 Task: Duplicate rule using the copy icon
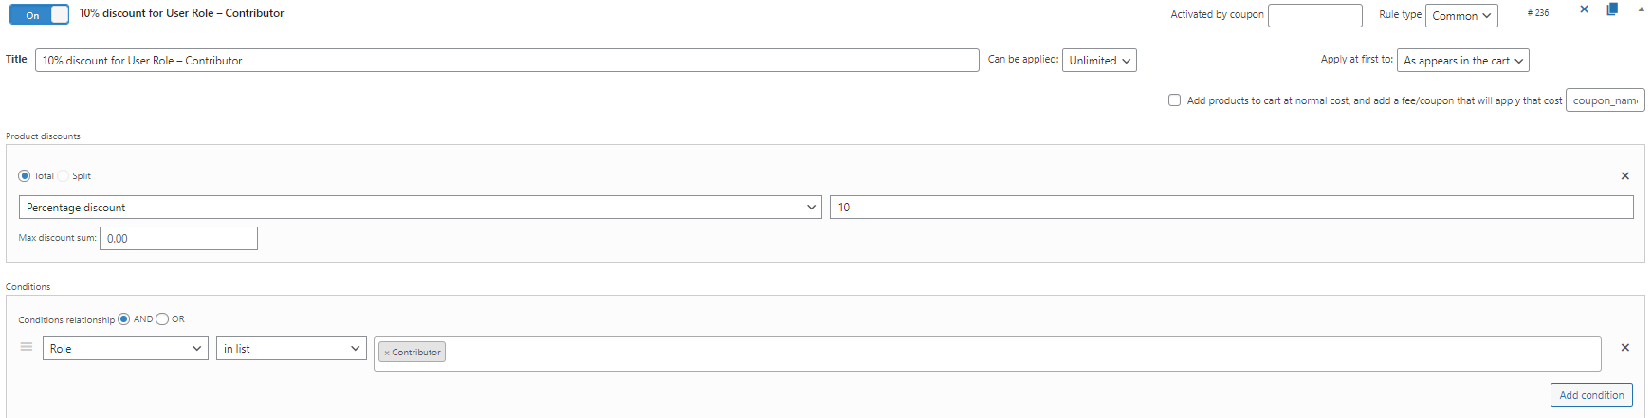pyautogui.click(x=1612, y=9)
